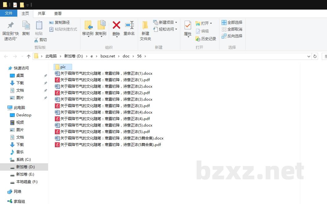
Task: Click the Delete red X icon
Action: coord(116,25)
